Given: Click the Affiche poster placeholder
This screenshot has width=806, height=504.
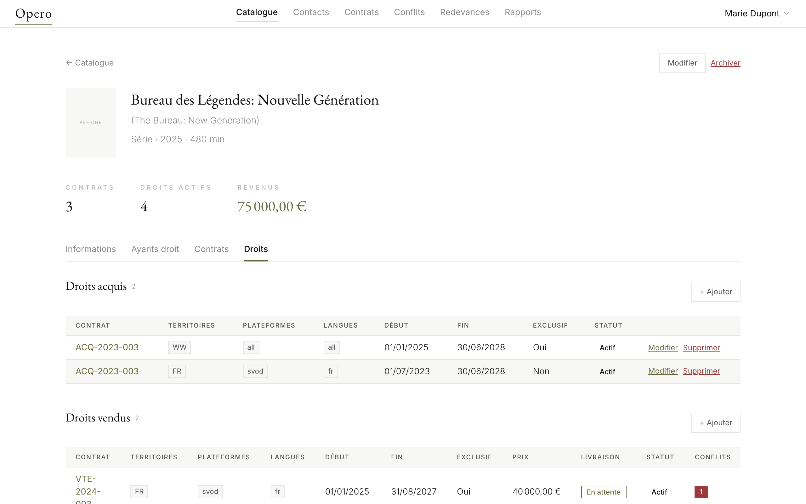Looking at the screenshot, I should [91, 122].
